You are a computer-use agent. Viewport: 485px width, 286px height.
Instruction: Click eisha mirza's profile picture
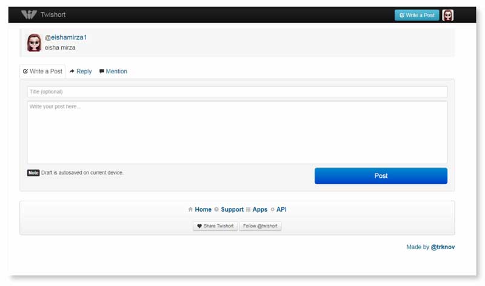tap(34, 42)
